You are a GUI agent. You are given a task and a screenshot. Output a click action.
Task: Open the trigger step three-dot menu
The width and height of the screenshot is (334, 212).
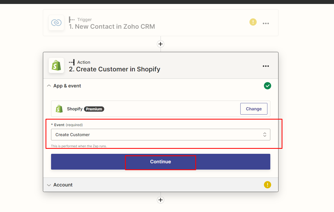(266, 23)
